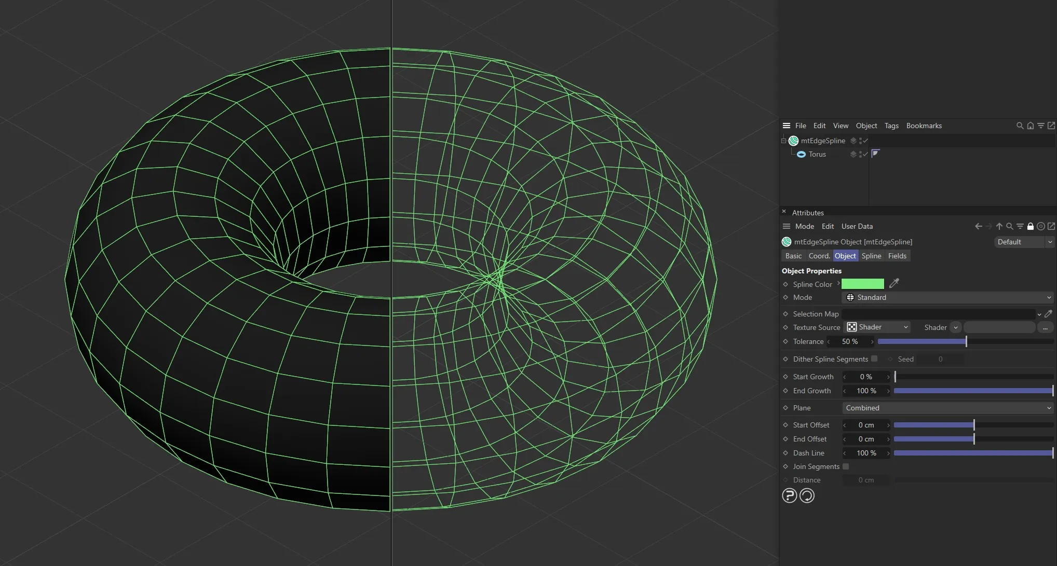This screenshot has width=1057, height=566.
Task: Click the Shader browse button
Action: (1046, 327)
